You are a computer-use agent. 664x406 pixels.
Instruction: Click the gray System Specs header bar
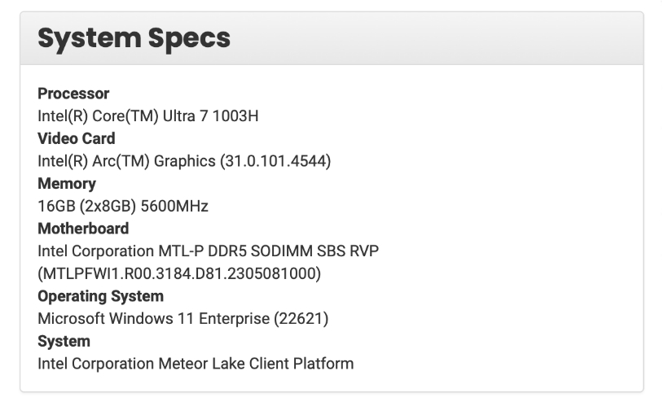[x=332, y=38]
